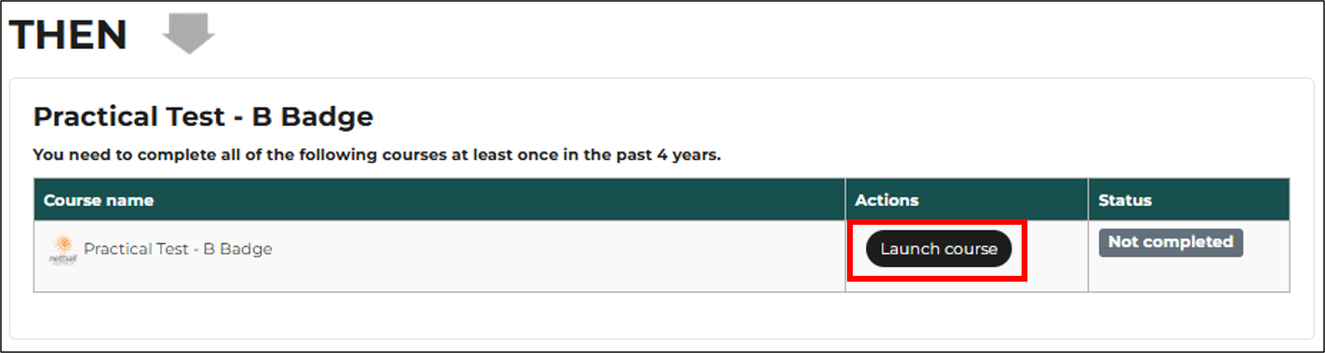This screenshot has height=353, width=1325.
Task: Click the grey downward arrow beside THEN
Action: pos(189,33)
